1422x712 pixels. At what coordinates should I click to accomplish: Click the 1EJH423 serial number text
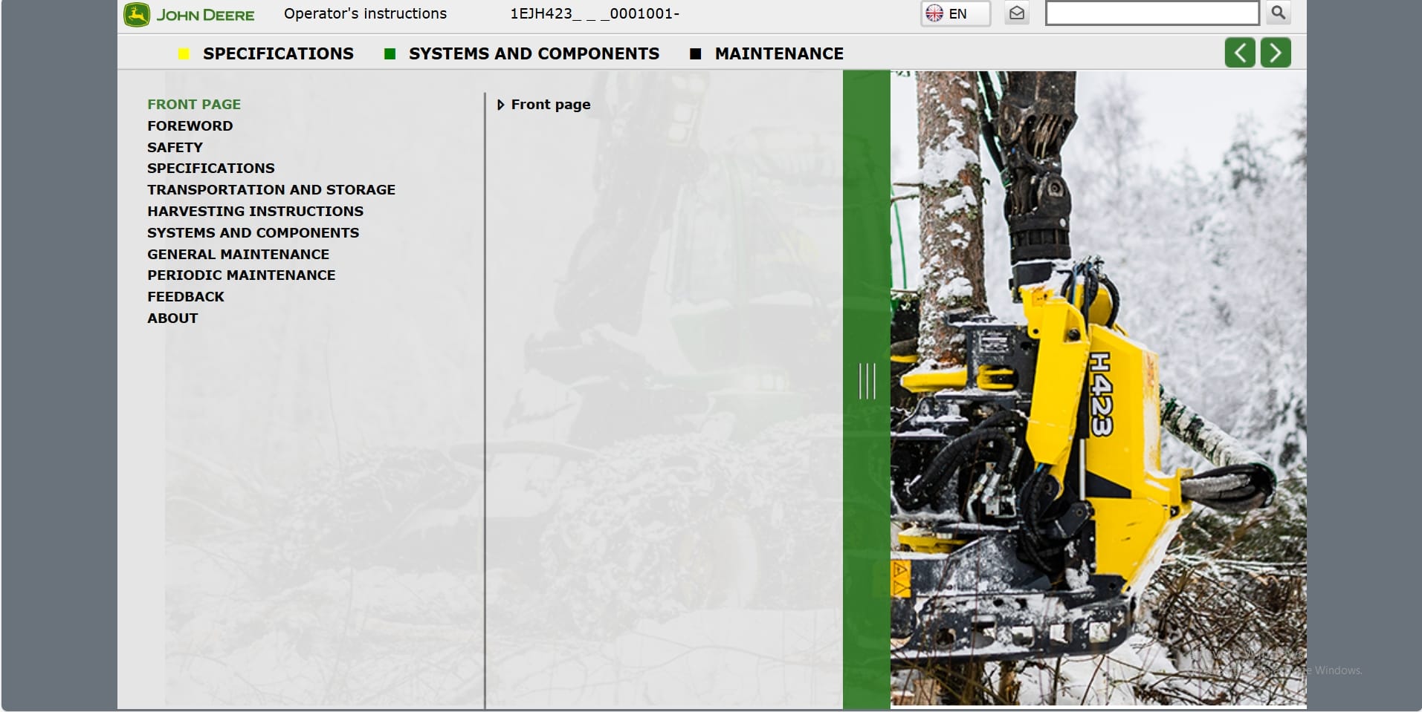(x=595, y=13)
